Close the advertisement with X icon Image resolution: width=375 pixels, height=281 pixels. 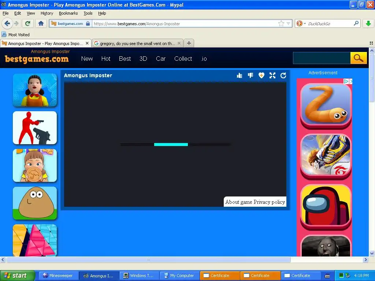[x=350, y=81]
